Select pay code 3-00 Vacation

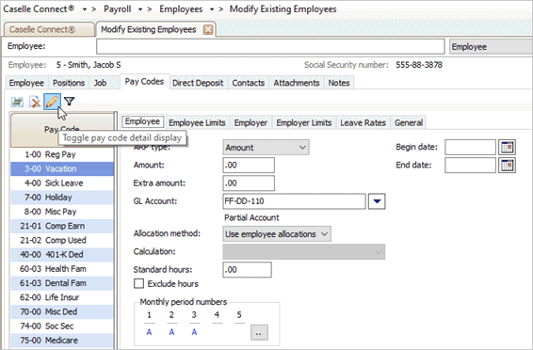62,168
